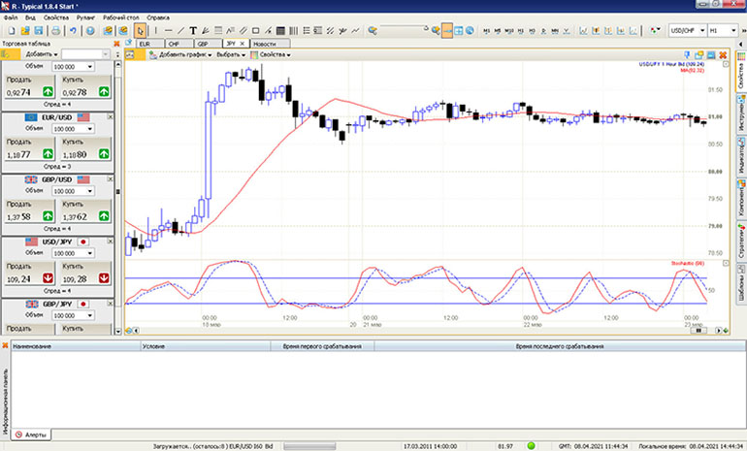Open the Свойства vertical side tab
This screenshot has height=451, width=747.
(741, 72)
